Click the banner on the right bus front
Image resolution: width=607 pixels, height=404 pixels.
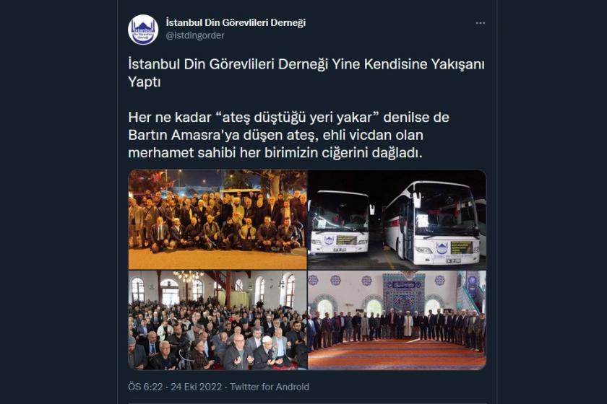point(462,247)
